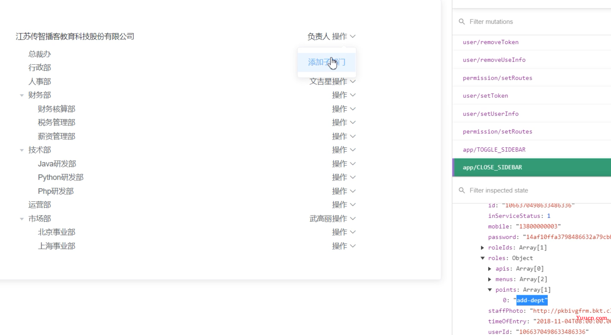Image resolution: width=611 pixels, height=335 pixels.
Task: Focus the Filter mutations input
Action: pyautogui.click(x=538, y=22)
